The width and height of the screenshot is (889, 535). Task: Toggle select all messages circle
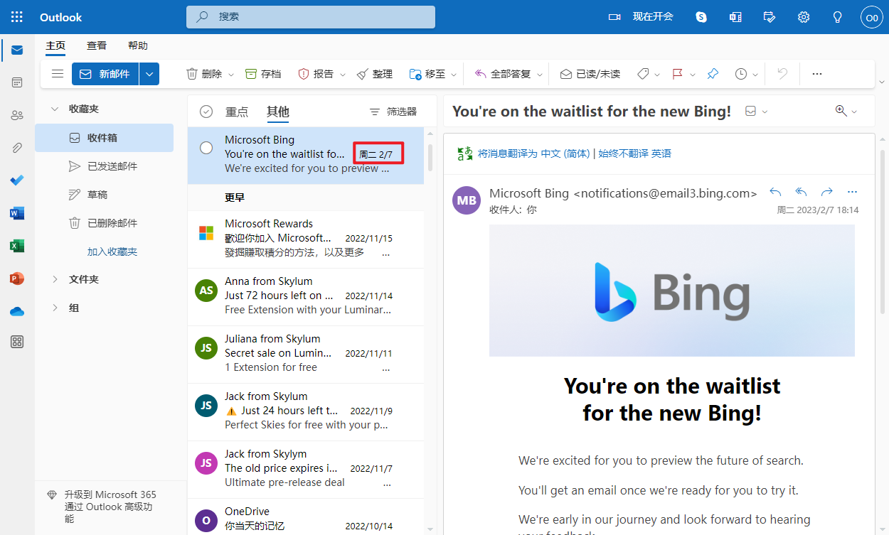pyautogui.click(x=206, y=112)
